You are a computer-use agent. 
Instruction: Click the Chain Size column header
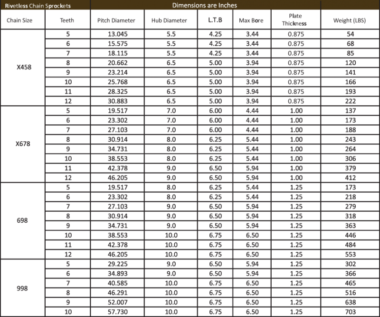[22, 20]
